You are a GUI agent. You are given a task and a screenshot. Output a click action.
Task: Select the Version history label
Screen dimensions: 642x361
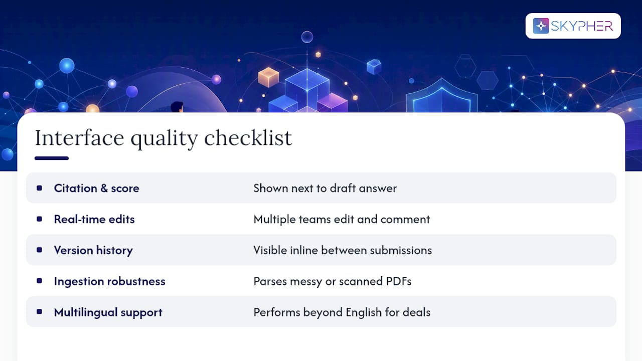(x=93, y=250)
